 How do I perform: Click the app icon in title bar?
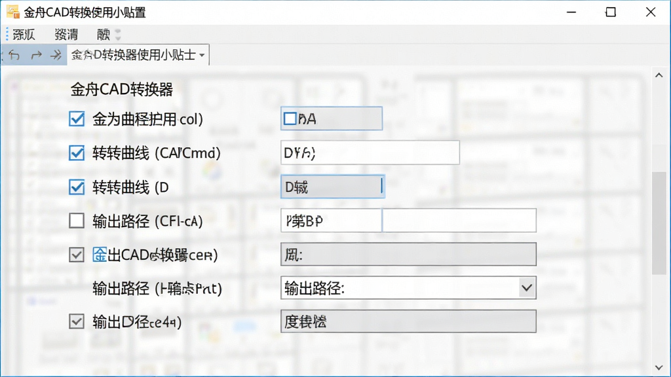(13, 12)
